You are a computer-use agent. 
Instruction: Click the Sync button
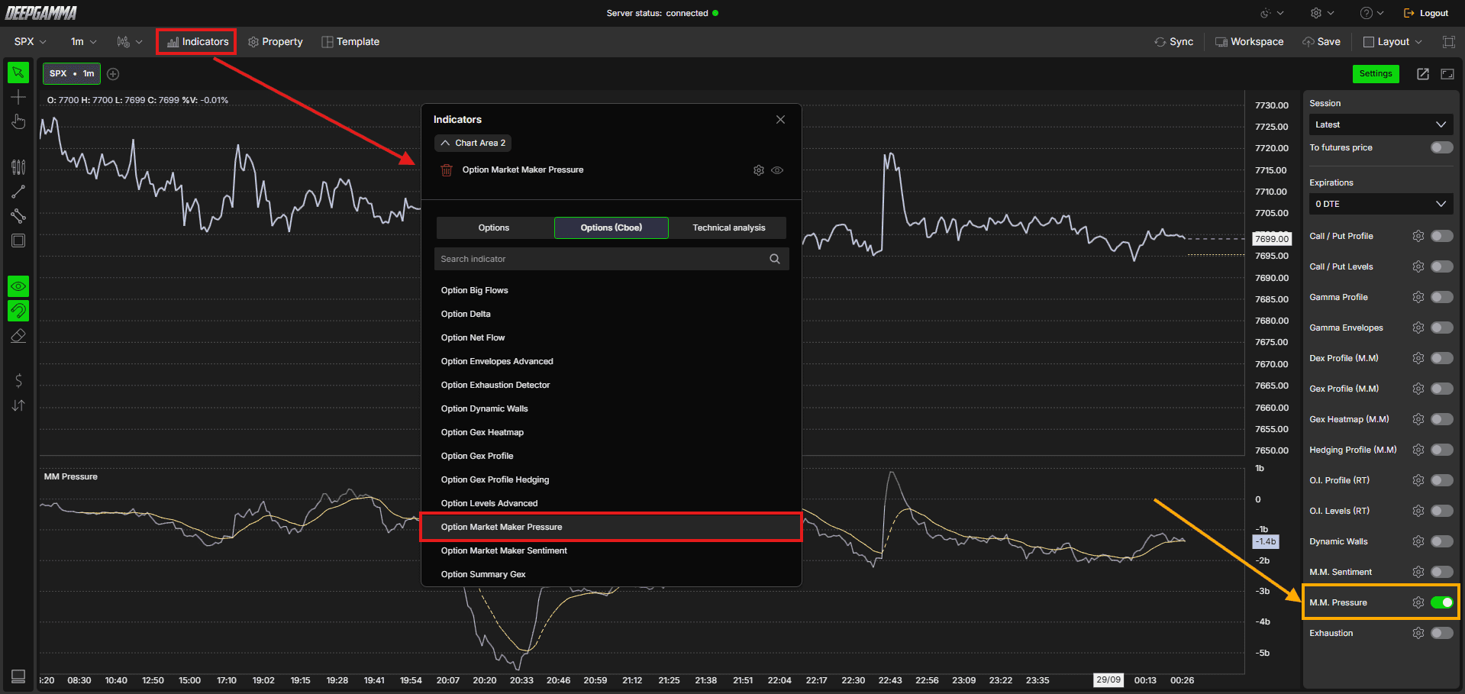(x=1174, y=42)
